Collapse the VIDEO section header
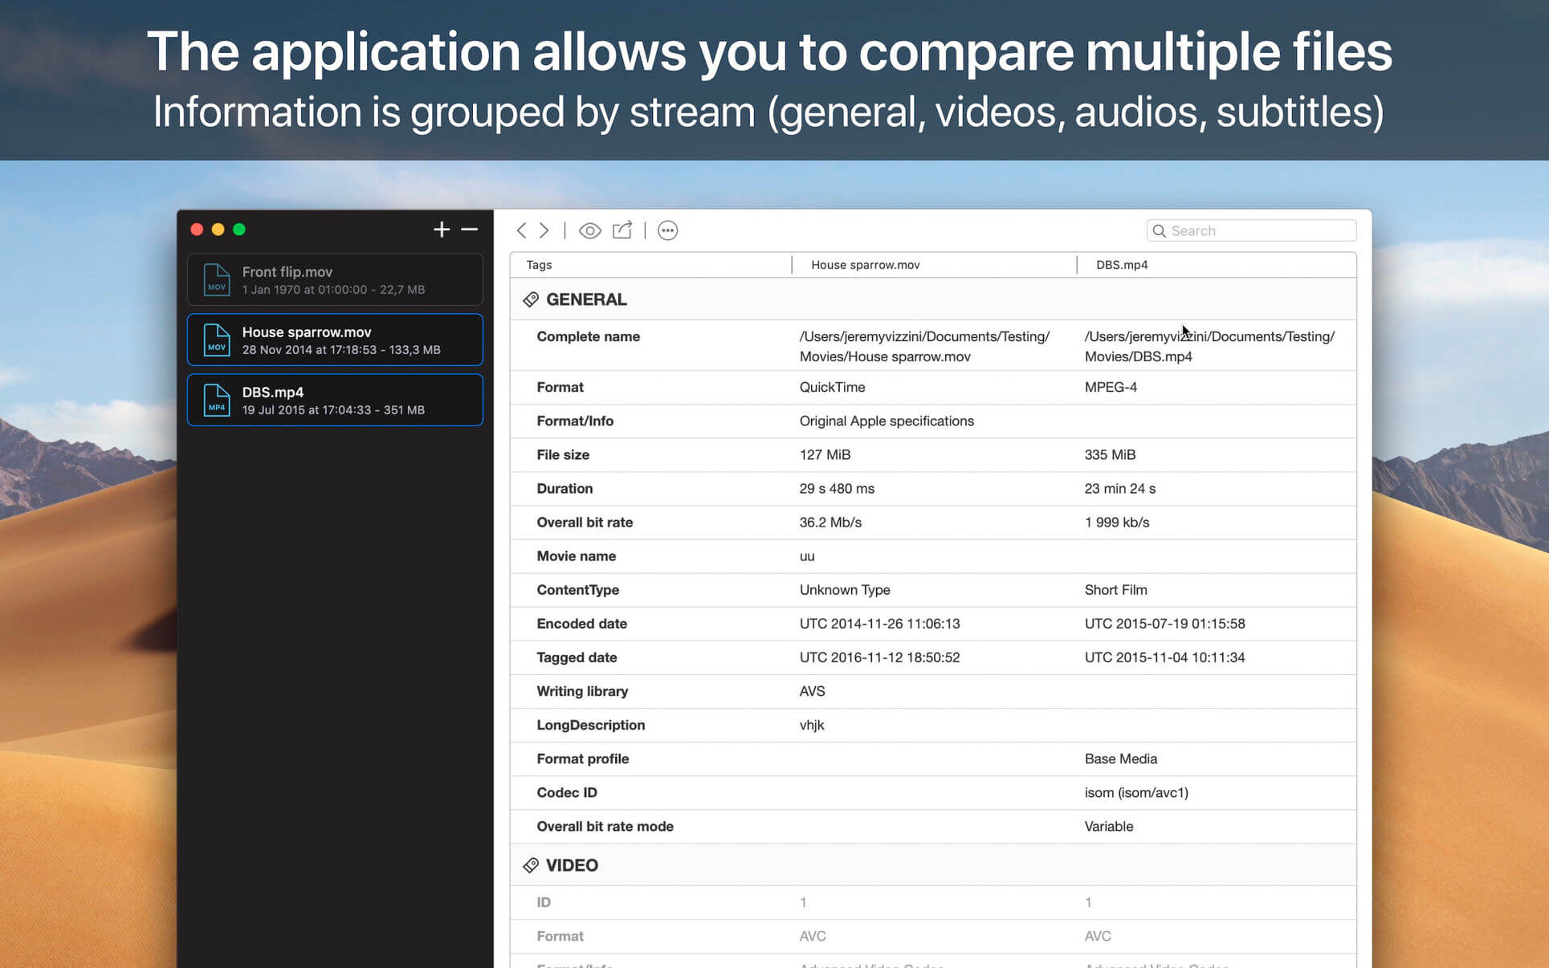1549x968 pixels. click(x=572, y=865)
